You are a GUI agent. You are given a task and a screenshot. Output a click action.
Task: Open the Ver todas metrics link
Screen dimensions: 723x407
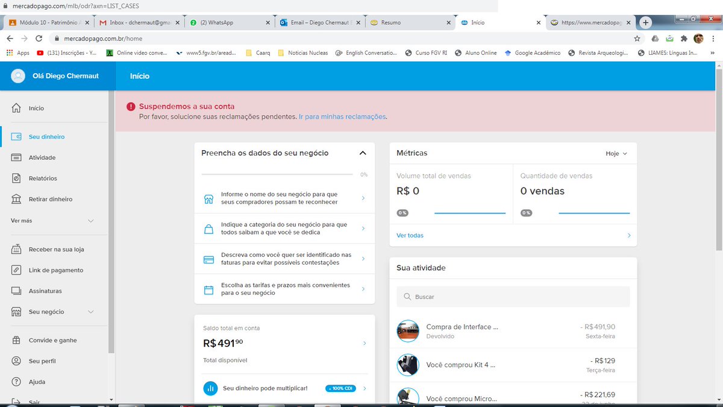click(x=410, y=235)
